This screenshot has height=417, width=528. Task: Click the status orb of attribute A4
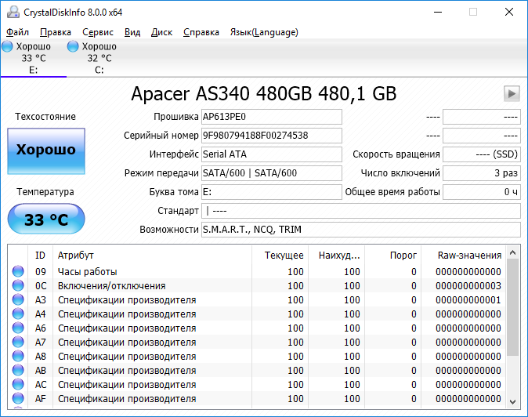[18, 314]
